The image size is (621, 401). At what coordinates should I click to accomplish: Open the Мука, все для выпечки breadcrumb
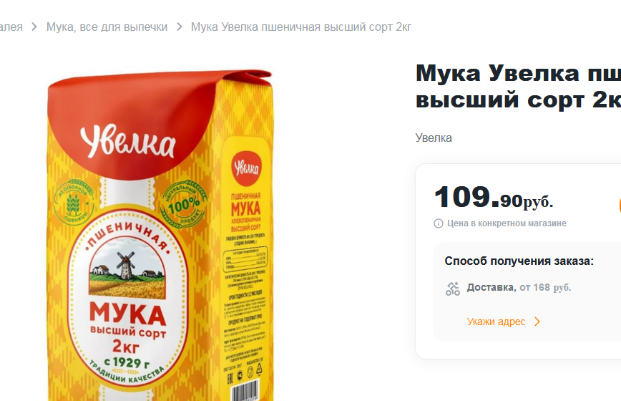coord(107,27)
